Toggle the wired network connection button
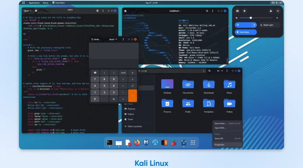 (x=243, y=25)
